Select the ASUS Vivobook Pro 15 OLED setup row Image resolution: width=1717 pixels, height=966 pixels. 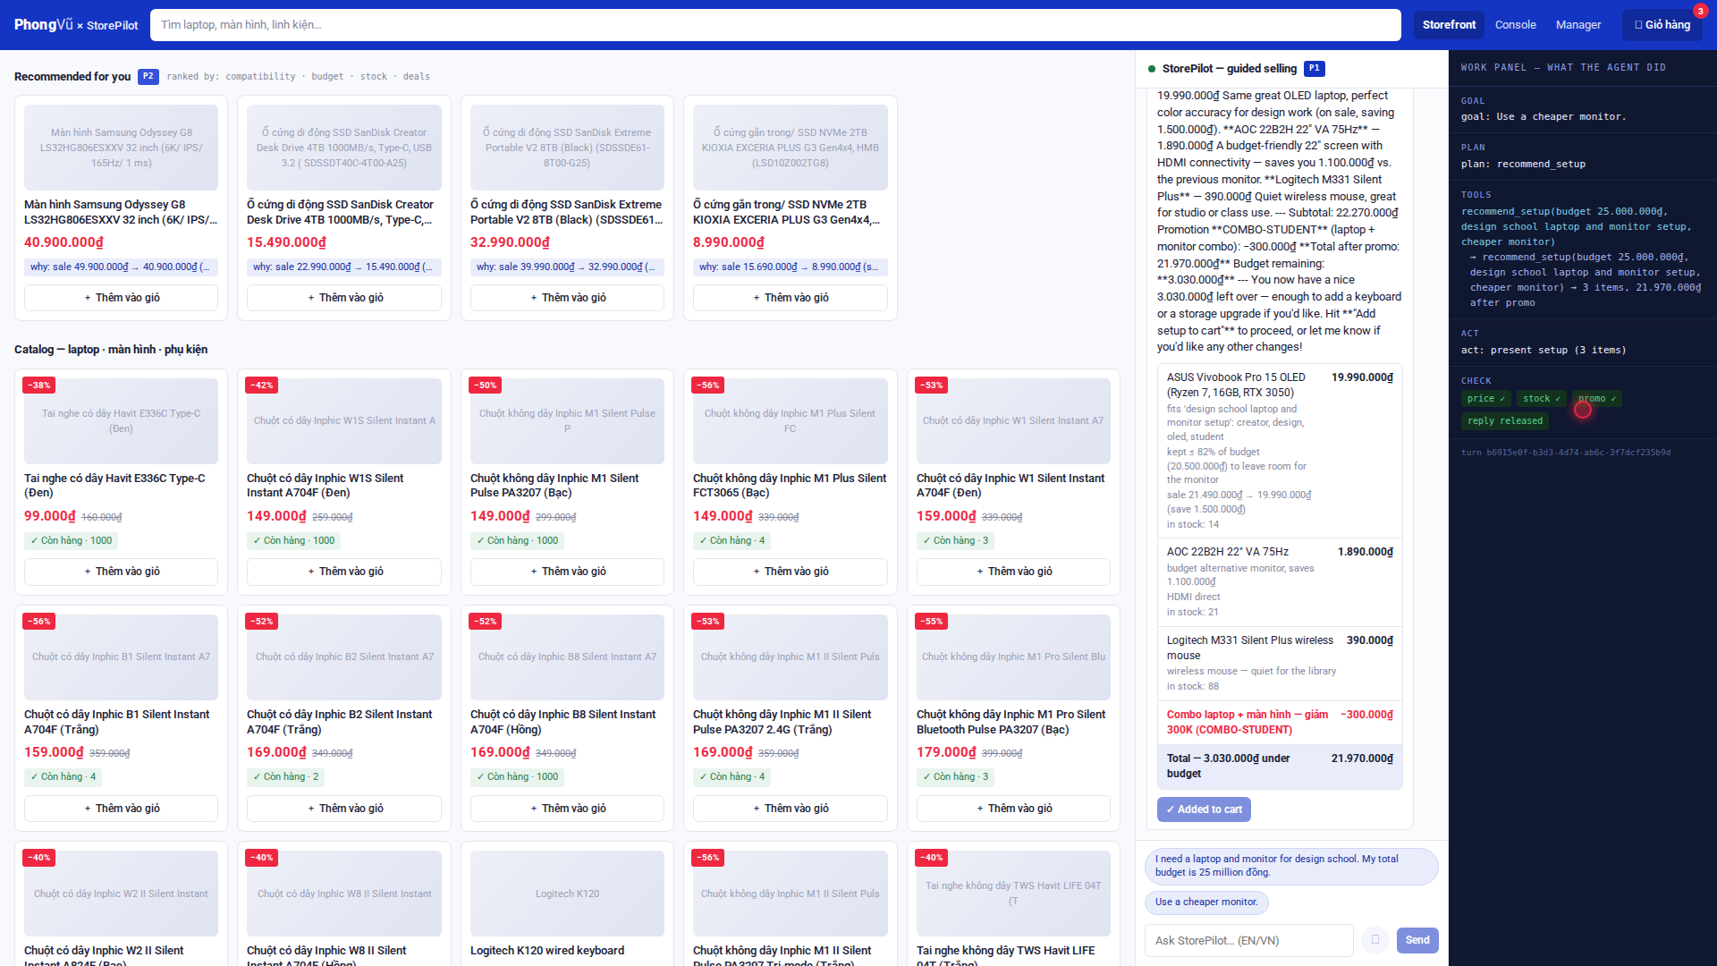1280,451
